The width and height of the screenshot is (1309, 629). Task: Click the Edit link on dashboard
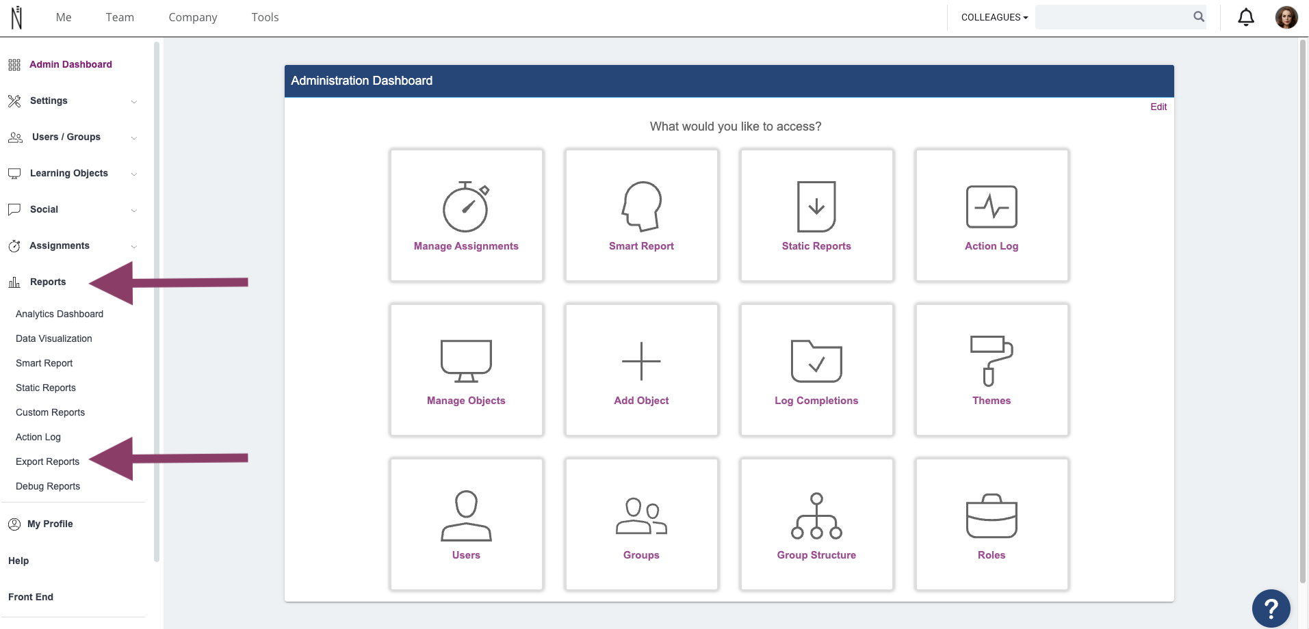coord(1158,107)
